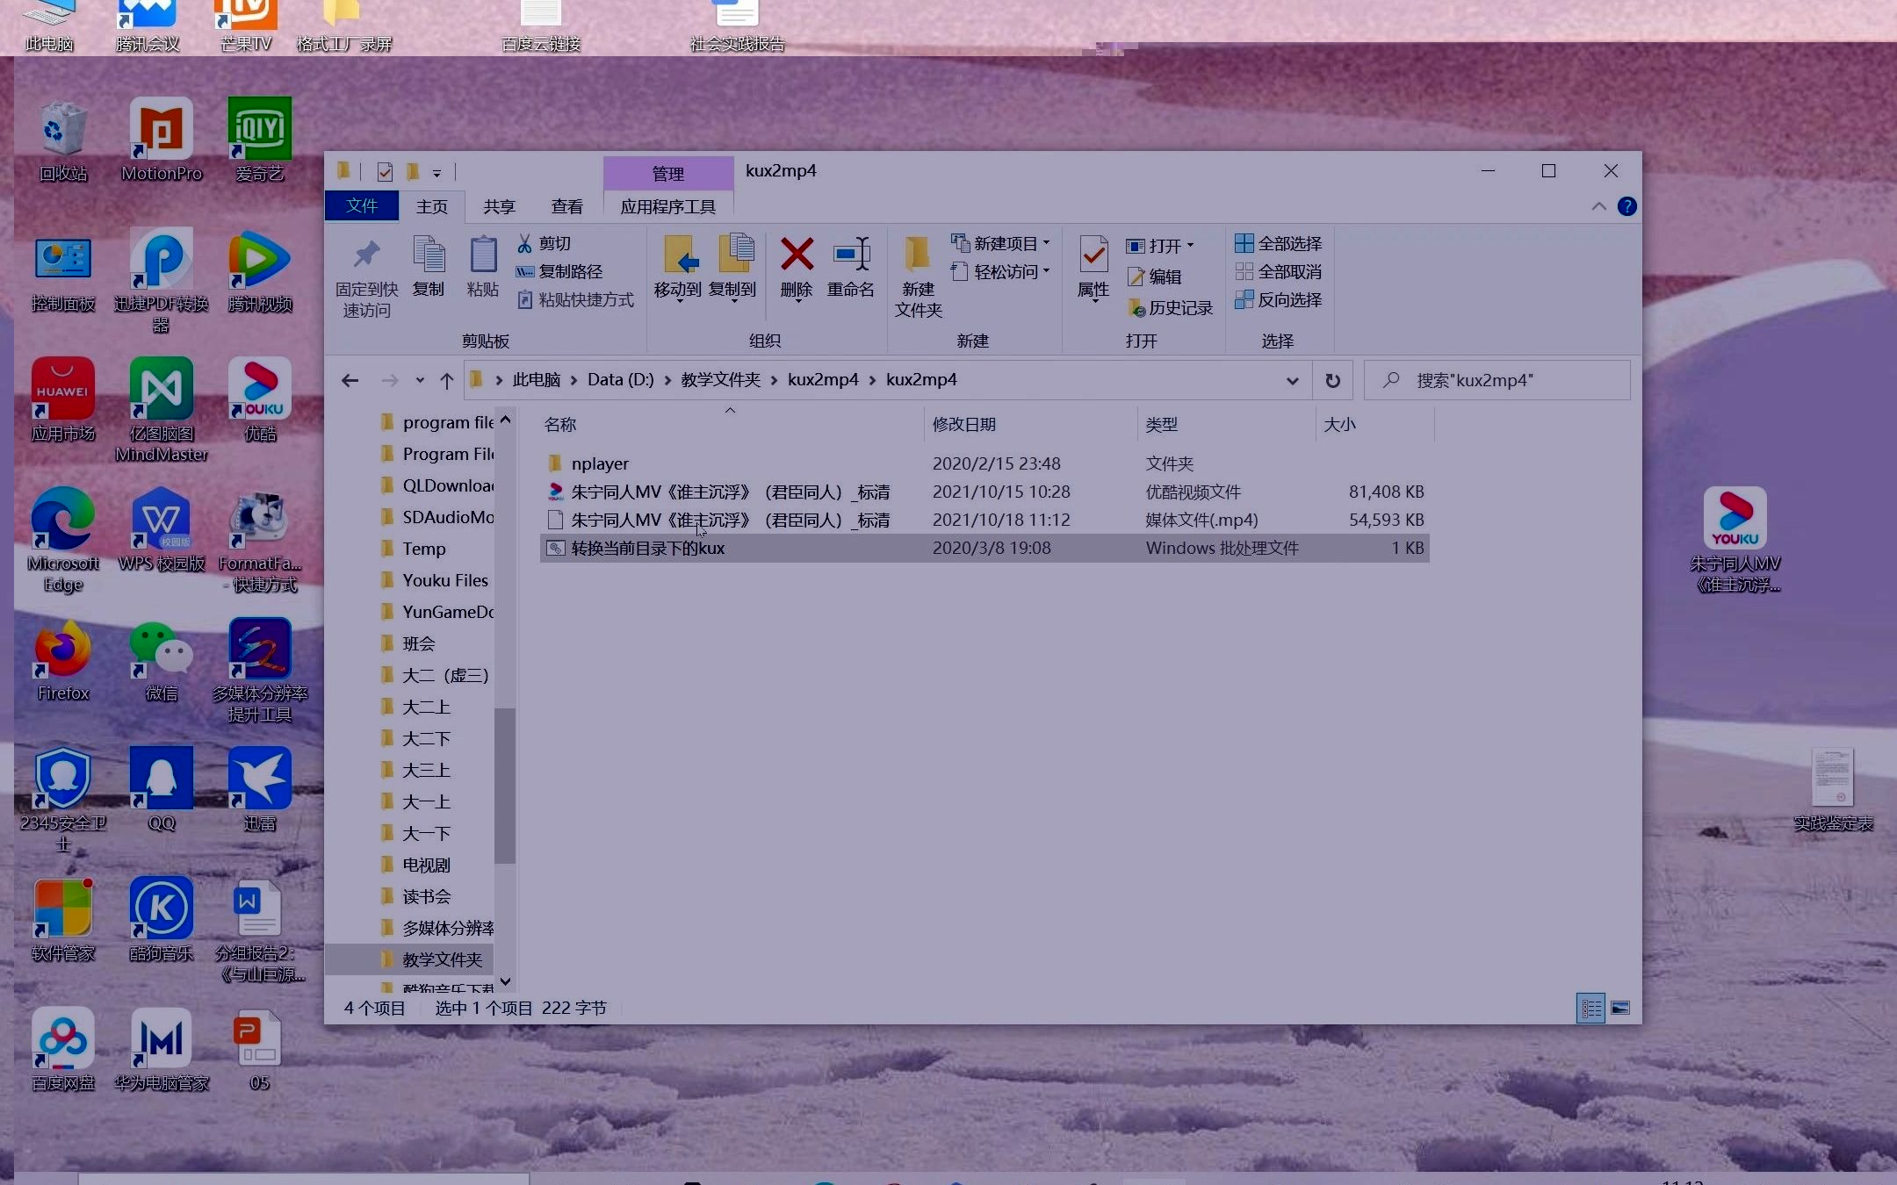Click Paste Shortcut (粘贴快捷方式)
1897x1185 pixels.
click(575, 300)
